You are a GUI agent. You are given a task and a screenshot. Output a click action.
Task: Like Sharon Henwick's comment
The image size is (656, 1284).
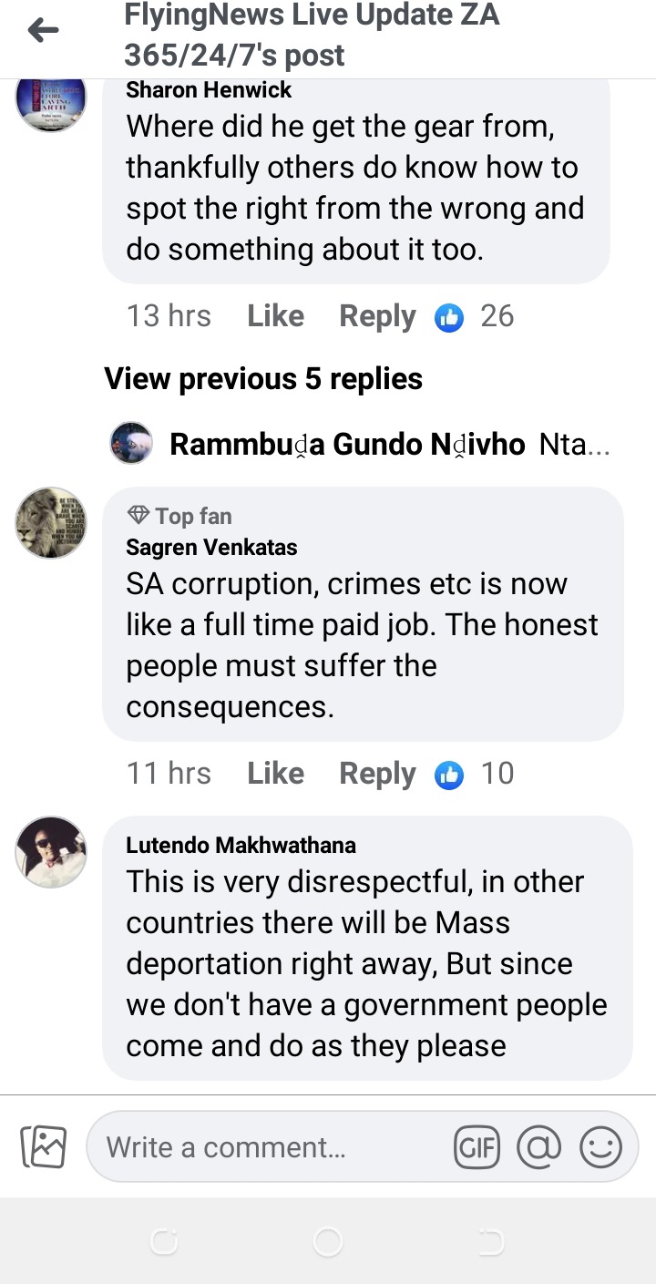pos(275,316)
